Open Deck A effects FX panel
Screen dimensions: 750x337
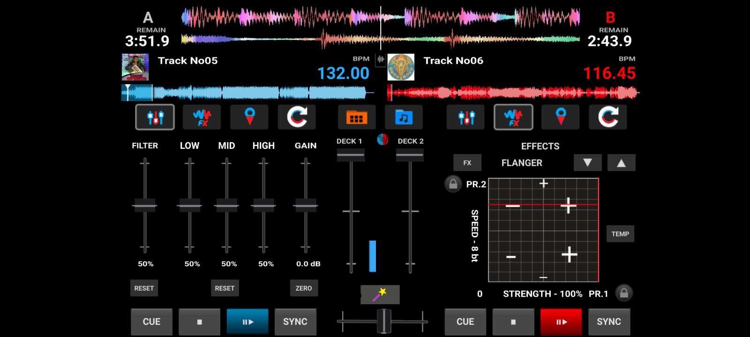[x=202, y=117]
